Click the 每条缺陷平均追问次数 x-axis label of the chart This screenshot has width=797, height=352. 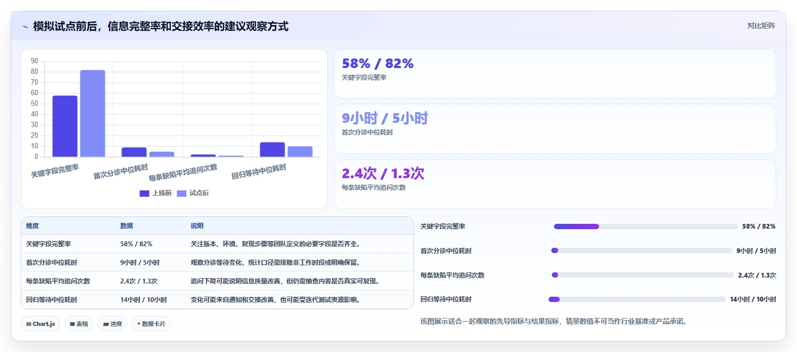[x=183, y=173]
